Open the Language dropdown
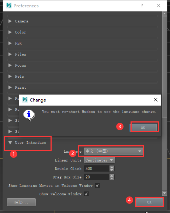This screenshot has width=170, height=213. 113,151
